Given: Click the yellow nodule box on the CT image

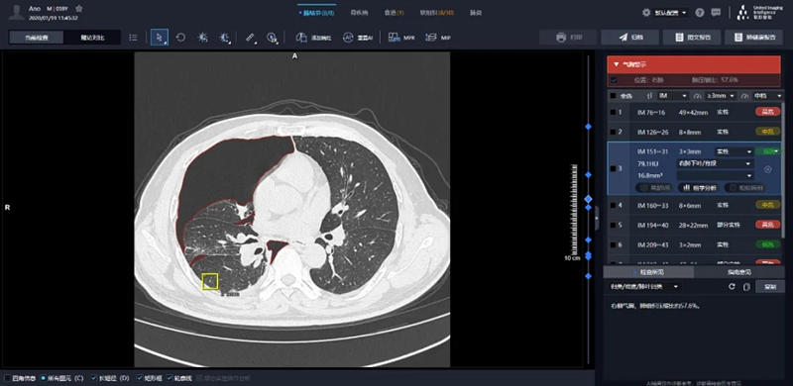Looking at the screenshot, I should click(x=210, y=281).
